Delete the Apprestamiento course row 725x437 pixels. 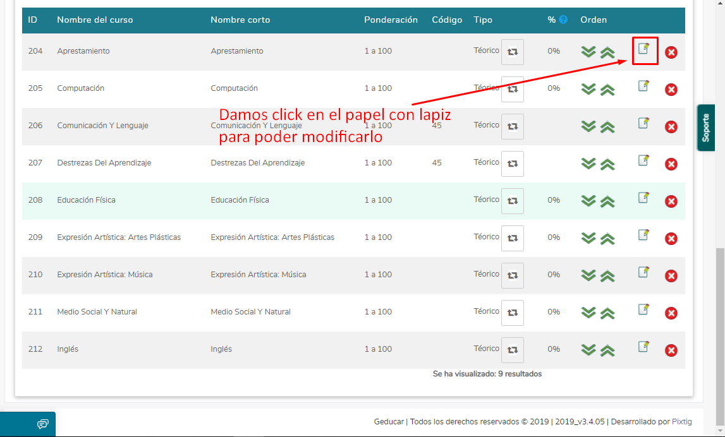pyautogui.click(x=671, y=52)
